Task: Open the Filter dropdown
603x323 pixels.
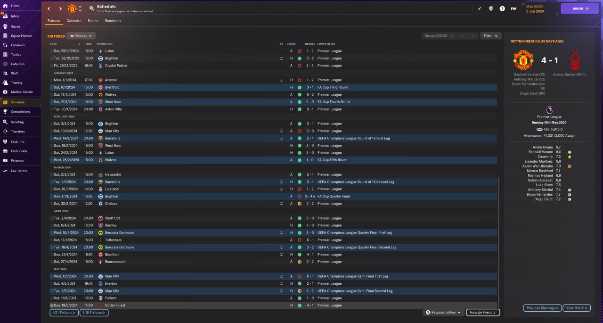Action: pyautogui.click(x=490, y=36)
